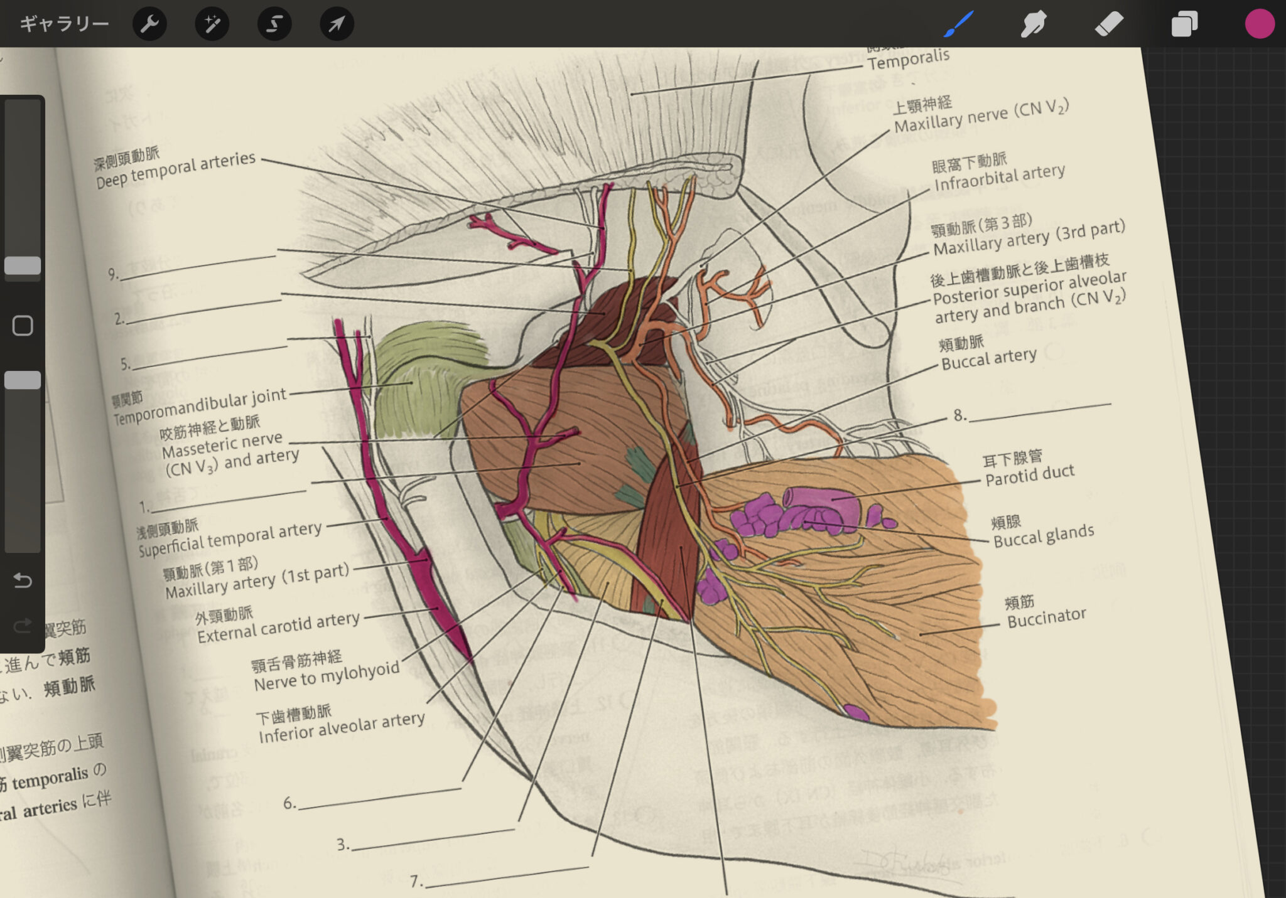Tap the Temporalis label at top

pos(908,60)
